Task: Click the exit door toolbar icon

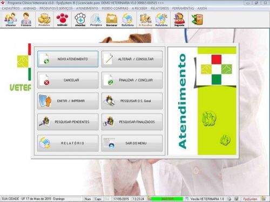Action: coord(197,19)
